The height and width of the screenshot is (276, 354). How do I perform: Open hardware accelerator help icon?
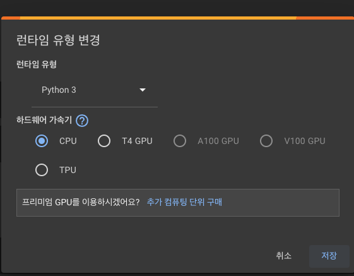click(82, 121)
